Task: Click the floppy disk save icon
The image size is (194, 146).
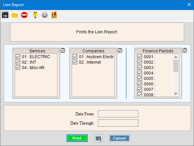Action: click(x=5, y=15)
